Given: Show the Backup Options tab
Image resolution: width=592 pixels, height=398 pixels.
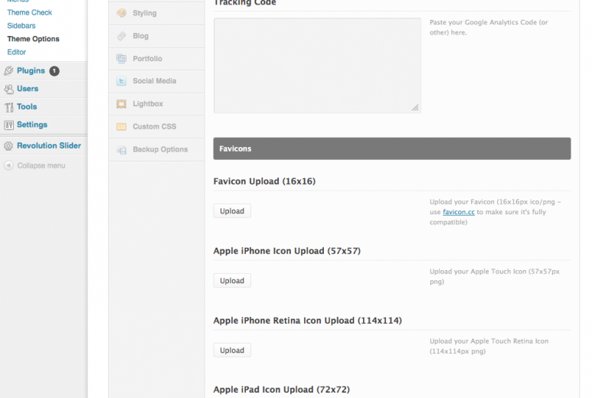Looking at the screenshot, I should pos(156,149).
